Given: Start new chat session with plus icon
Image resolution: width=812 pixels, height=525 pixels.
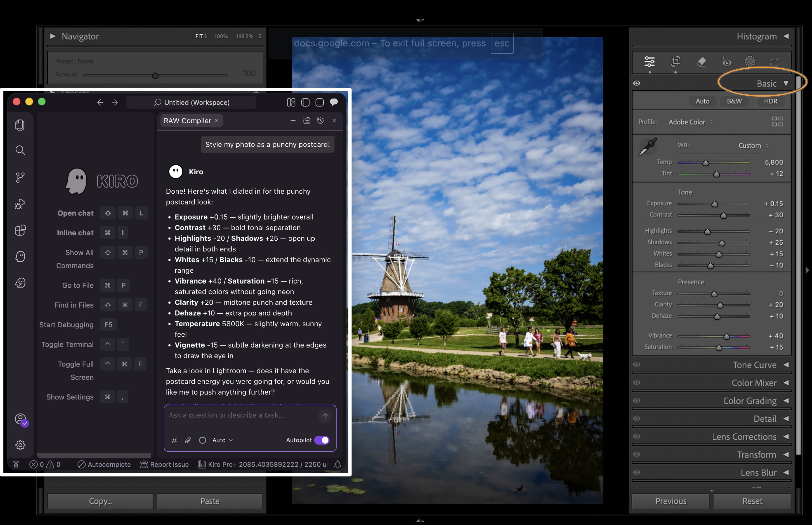Looking at the screenshot, I should (x=293, y=121).
